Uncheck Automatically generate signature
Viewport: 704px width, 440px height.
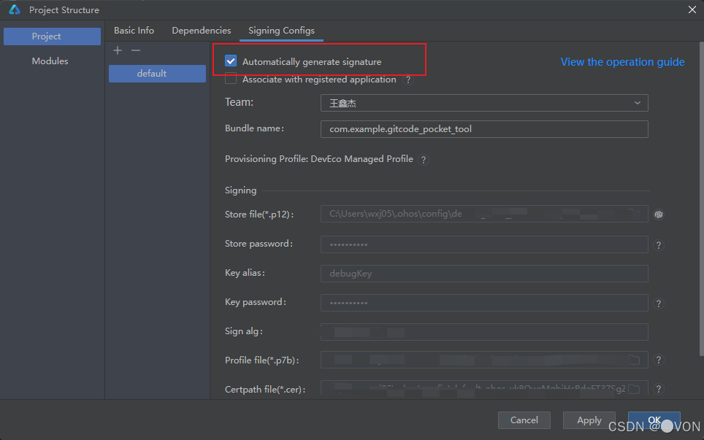tap(231, 61)
